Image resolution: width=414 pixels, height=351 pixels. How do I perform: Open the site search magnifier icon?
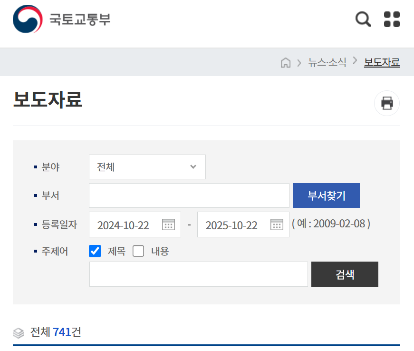click(x=363, y=19)
